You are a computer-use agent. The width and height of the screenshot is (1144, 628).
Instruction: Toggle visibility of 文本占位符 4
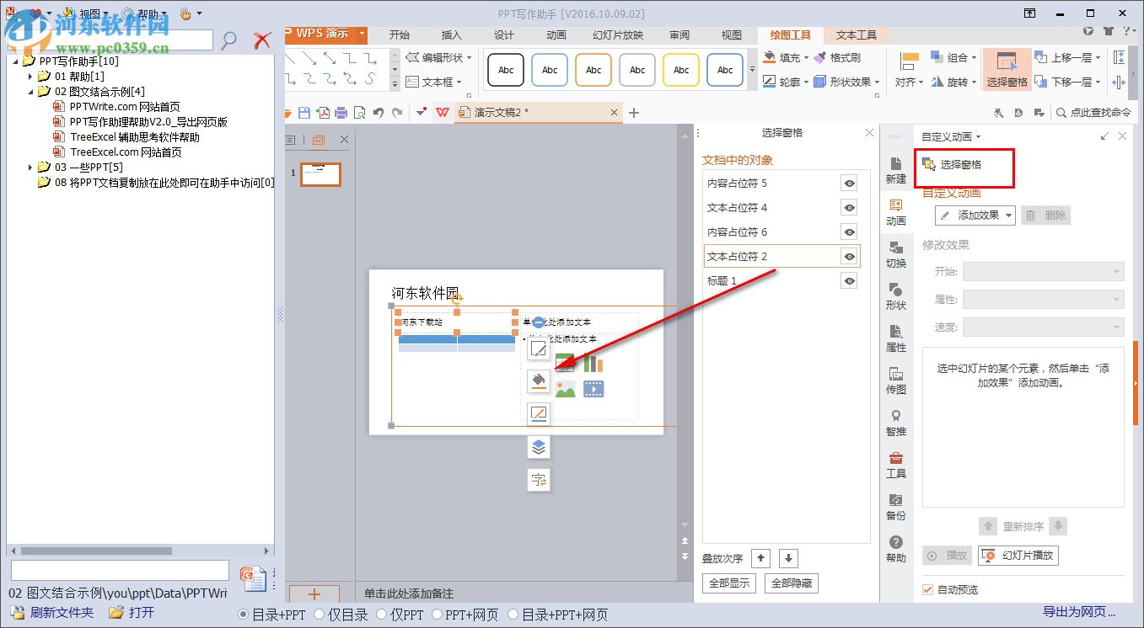(850, 207)
